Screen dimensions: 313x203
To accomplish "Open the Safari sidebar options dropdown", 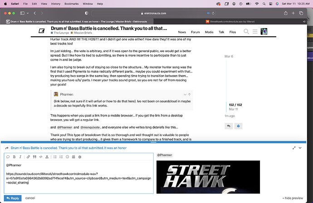I will pos(28,13).
